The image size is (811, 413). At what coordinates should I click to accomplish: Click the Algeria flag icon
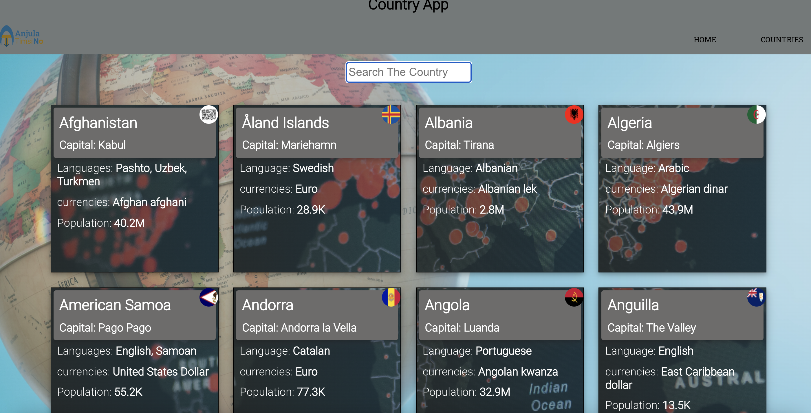tap(757, 115)
